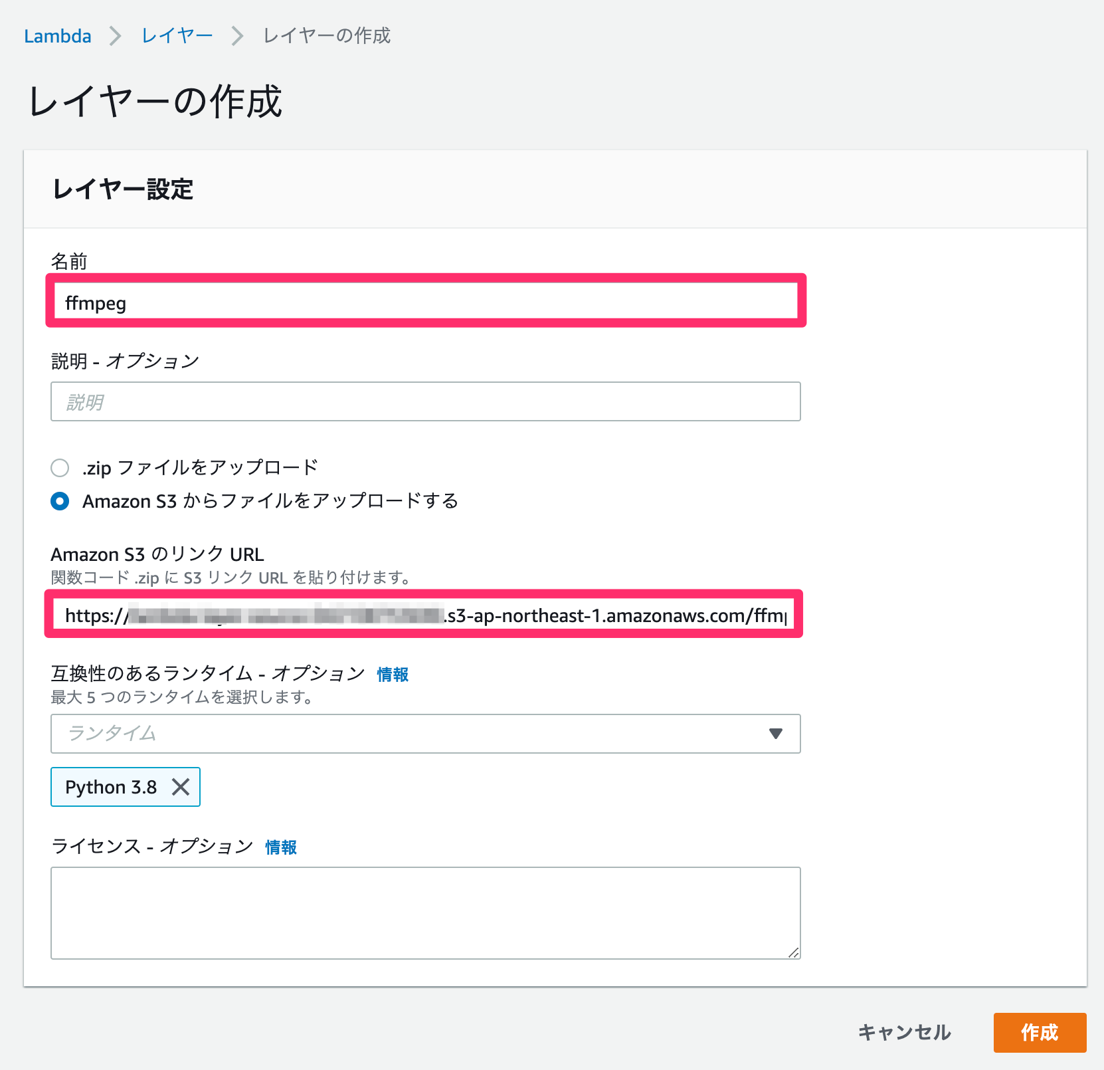The width and height of the screenshot is (1104, 1070).
Task: Remove the Python 3.8 runtime tag
Action: [x=180, y=787]
